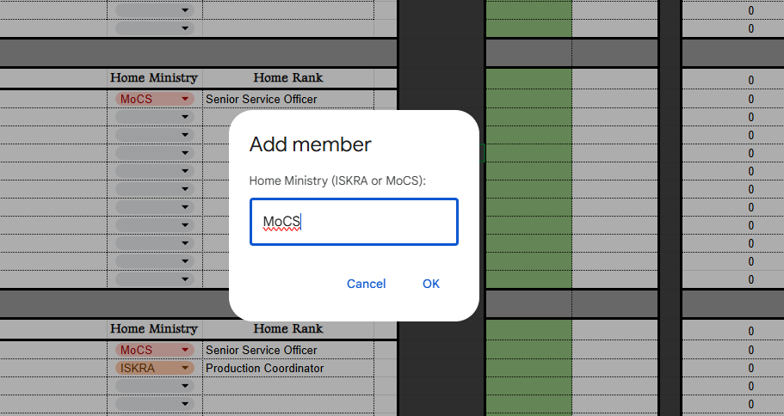This screenshot has height=416, width=784.
Task: Select the Senior Service Officer cell under the first Home Rank header
Action: (288, 99)
